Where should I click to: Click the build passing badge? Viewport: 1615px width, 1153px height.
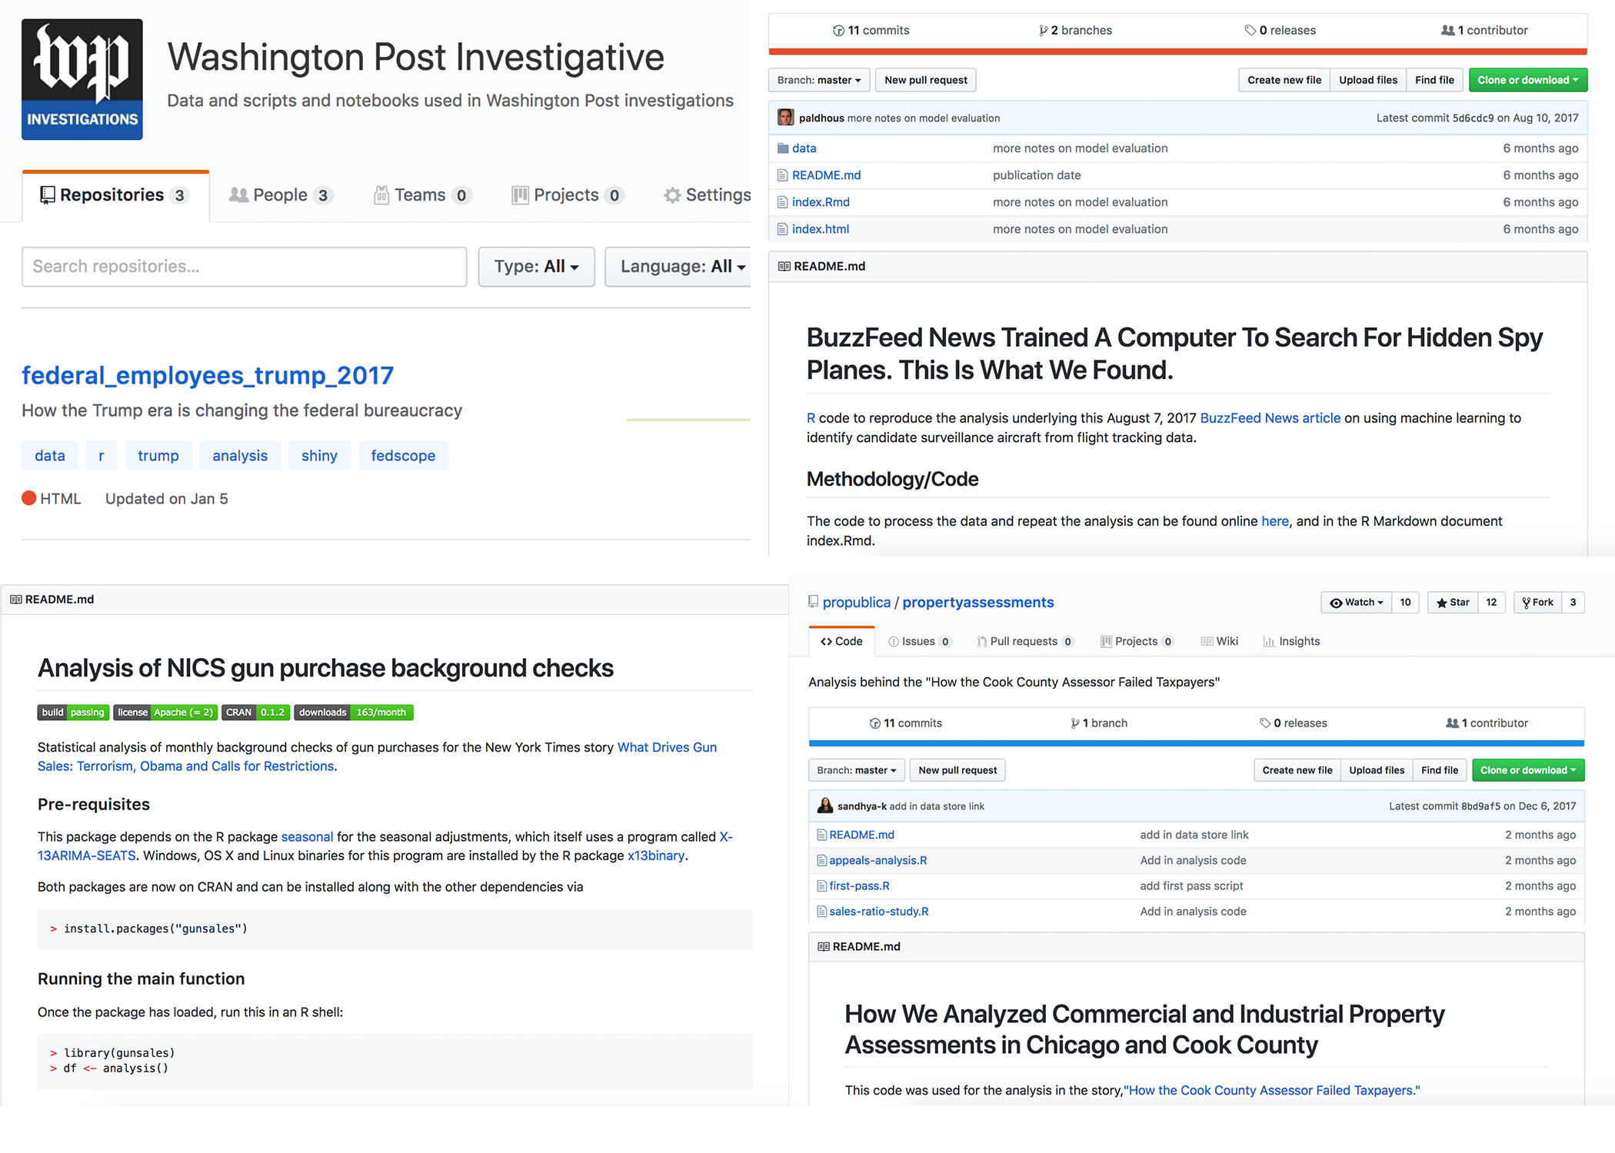[x=73, y=713]
